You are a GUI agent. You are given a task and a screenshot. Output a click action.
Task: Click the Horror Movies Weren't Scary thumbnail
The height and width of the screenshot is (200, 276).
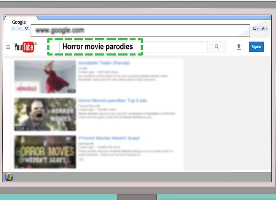tap(45, 152)
